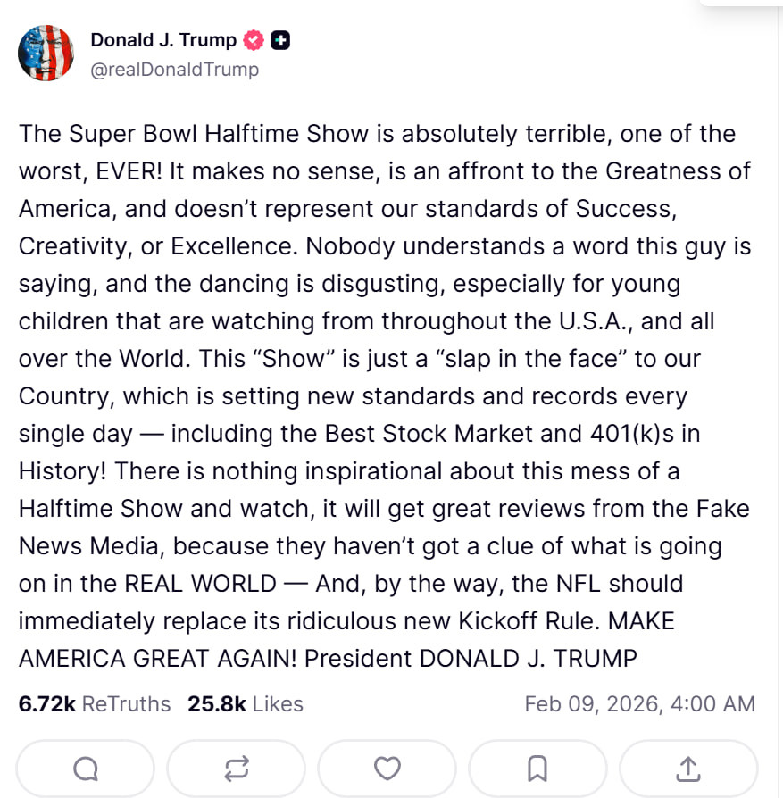The width and height of the screenshot is (783, 798).
Task: ReTruth this post using the arrows icon
Action: click(237, 769)
